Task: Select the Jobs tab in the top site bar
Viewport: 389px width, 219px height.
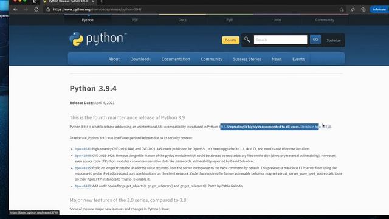Action: [x=277, y=20]
